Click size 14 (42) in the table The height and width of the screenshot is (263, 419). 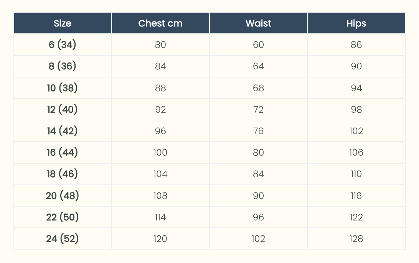tap(63, 131)
